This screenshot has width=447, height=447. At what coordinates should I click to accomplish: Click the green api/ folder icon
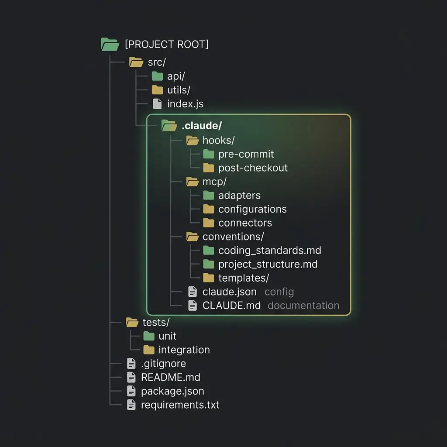(157, 76)
